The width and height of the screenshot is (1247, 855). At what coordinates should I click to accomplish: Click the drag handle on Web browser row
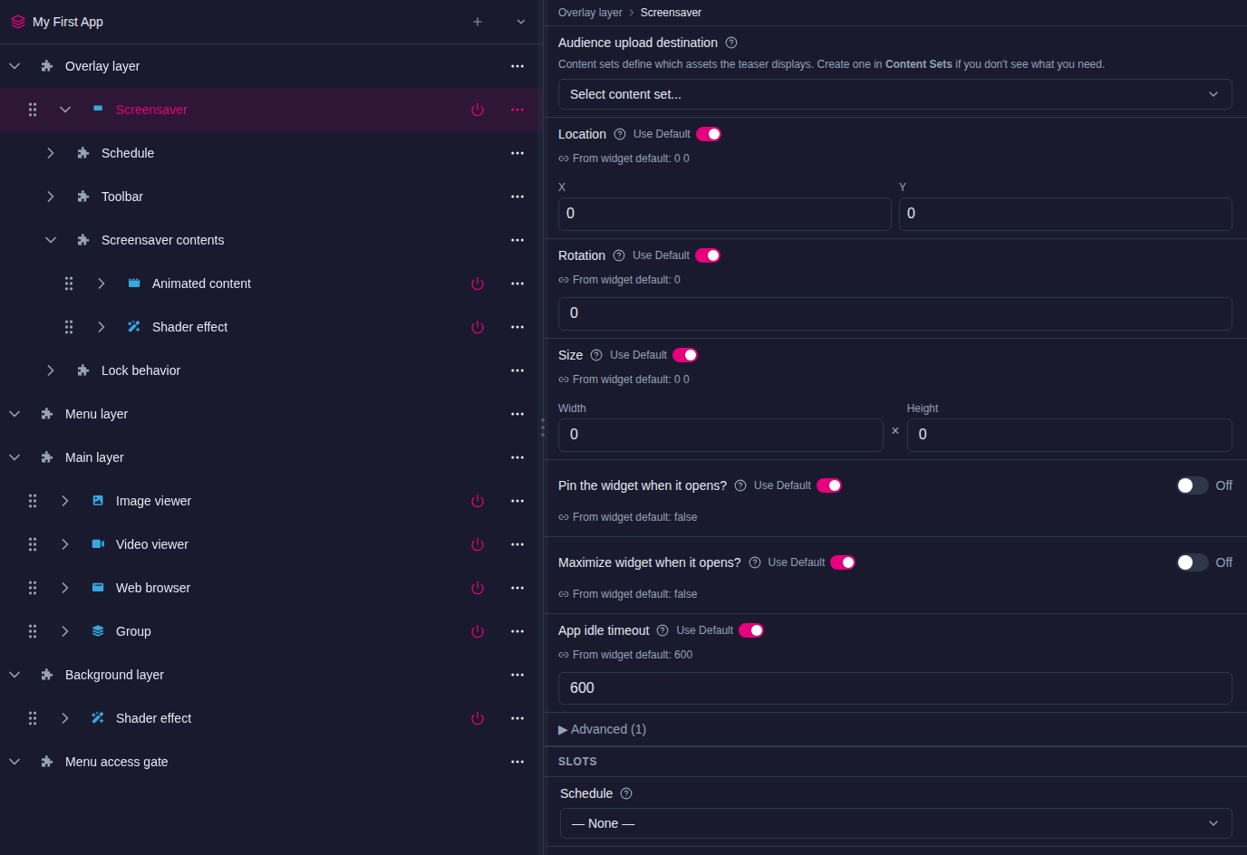[x=33, y=588]
